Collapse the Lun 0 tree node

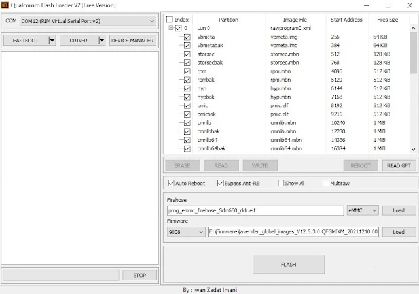click(x=171, y=28)
